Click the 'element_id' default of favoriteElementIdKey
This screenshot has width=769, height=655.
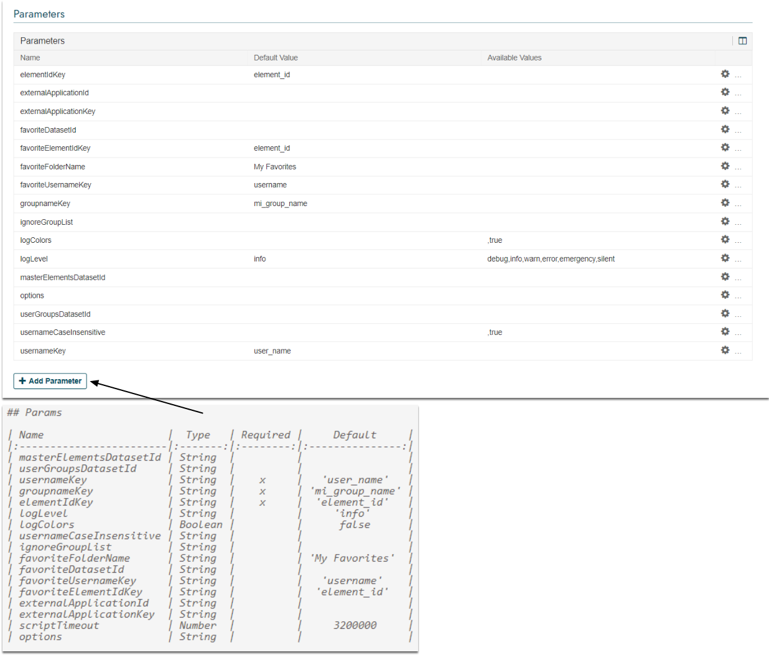(x=271, y=148)
